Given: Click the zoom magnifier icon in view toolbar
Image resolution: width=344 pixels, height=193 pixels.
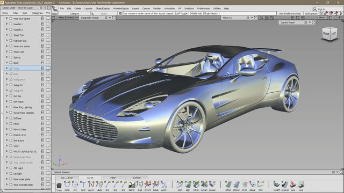Looking at the screenshot, I should point(272,18).
